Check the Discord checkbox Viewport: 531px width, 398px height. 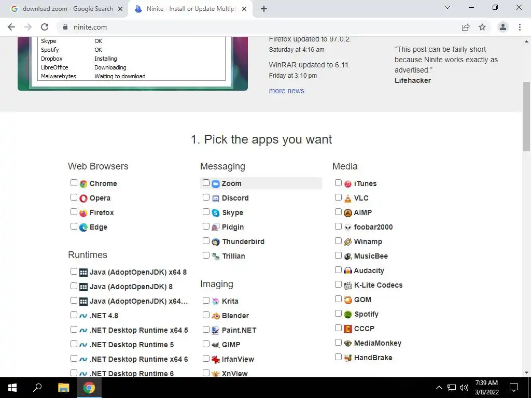(206, 197)
